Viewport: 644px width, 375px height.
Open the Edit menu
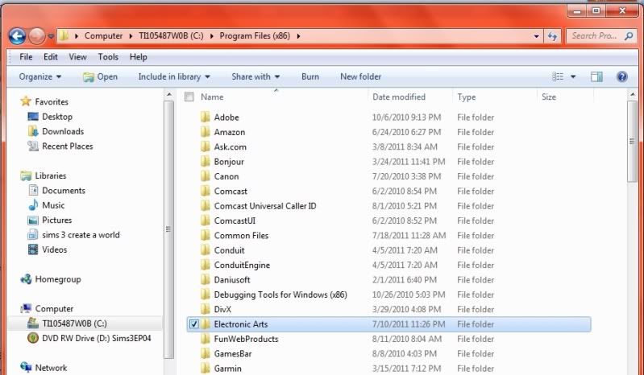coord(51,57)
